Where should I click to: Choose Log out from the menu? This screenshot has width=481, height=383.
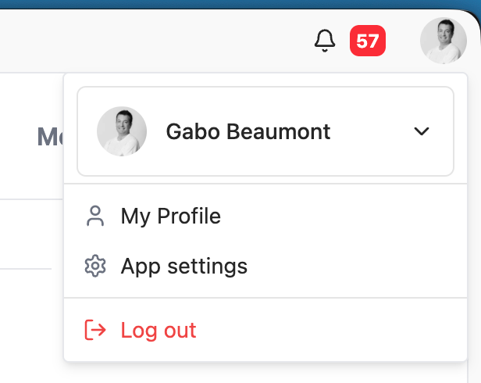265,330
